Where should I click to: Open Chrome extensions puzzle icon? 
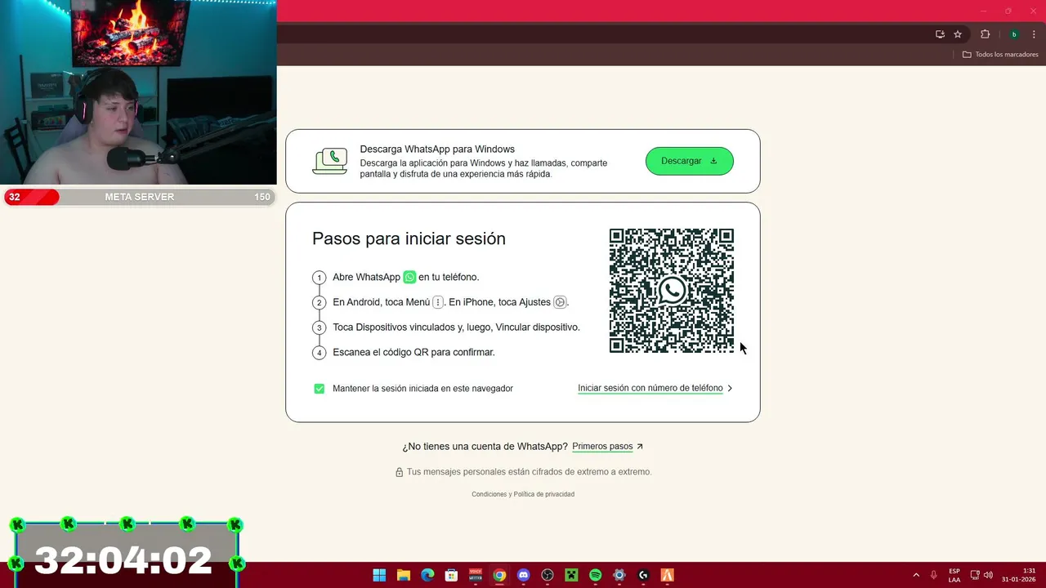pyautogui.click(x=985, y=34)
